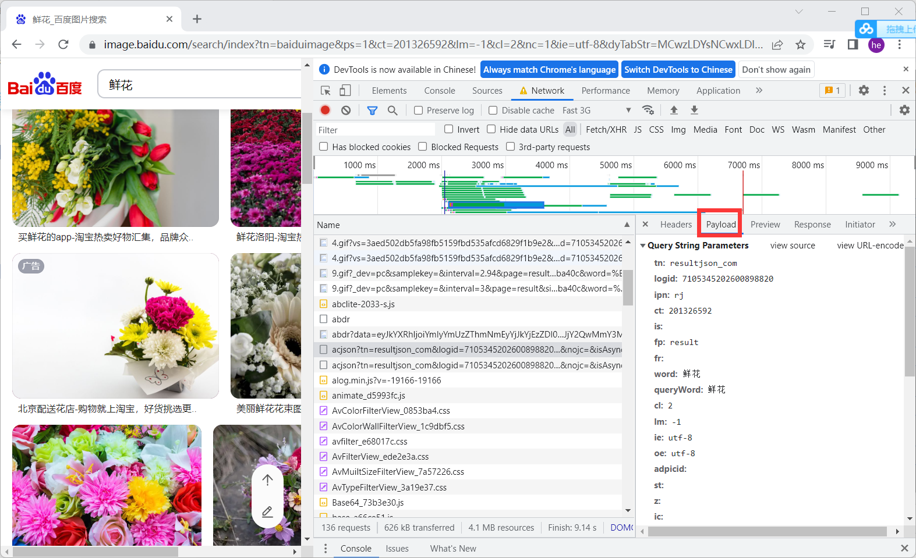Screen dimensions: 916x558
Task: Collapse Query String Parameters section
Action: 643,246
